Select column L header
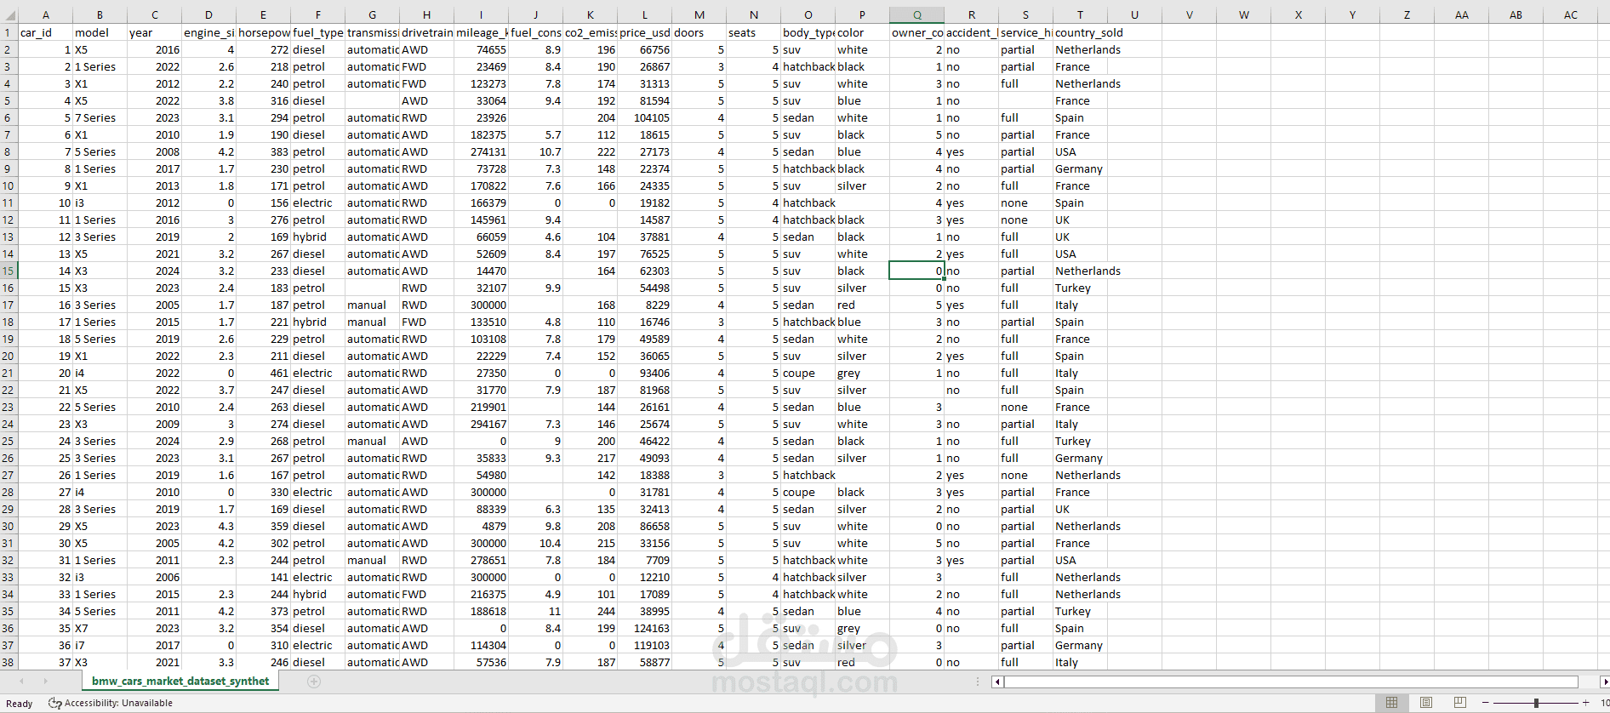The width and height of the screenshot is (1610, 713). point(644,15)
